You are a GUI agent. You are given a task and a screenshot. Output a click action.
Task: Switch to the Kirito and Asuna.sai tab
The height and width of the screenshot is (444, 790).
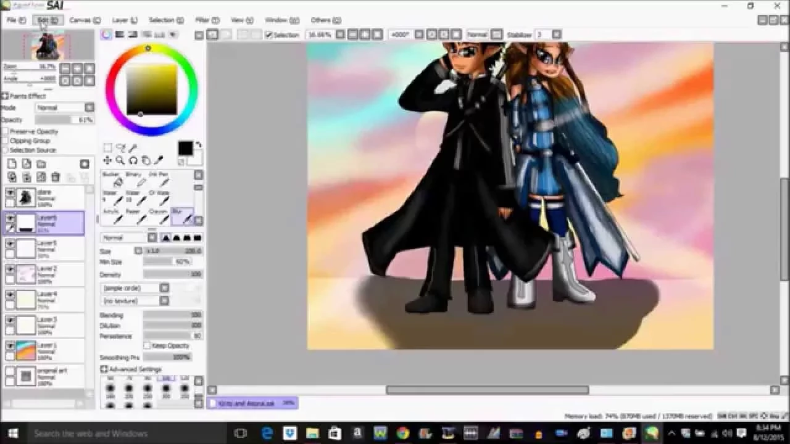[252, 403]
